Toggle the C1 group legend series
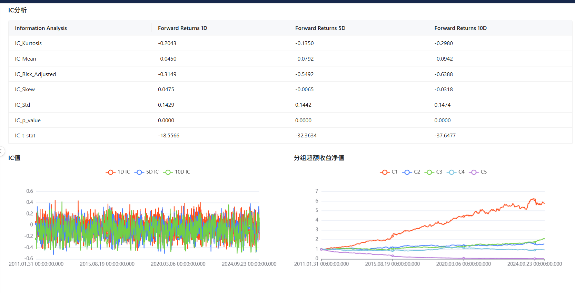The image size is (575, 293). tap(389, 172)
